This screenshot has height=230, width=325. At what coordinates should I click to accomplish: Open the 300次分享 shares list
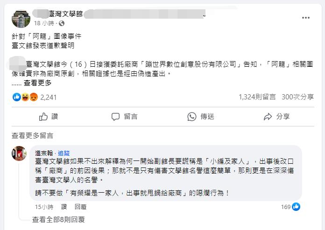click(x=297, y=97)
